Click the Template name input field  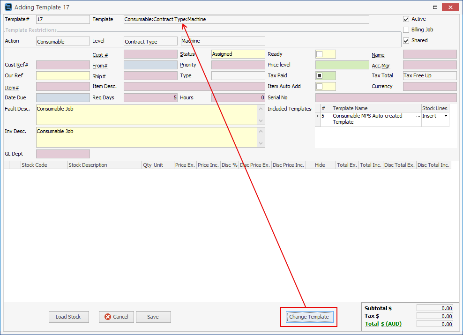246,20
